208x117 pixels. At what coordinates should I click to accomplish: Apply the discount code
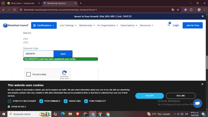pyautogui.click(x=63, y=54)
